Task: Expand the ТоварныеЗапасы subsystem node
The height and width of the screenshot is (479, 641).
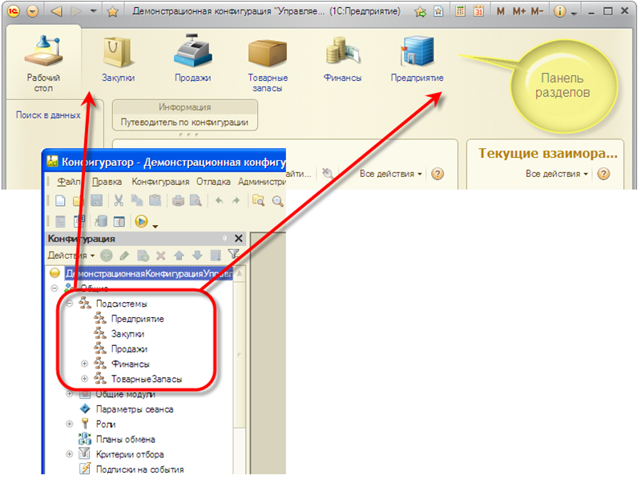Action: click(x=84, y=379)
